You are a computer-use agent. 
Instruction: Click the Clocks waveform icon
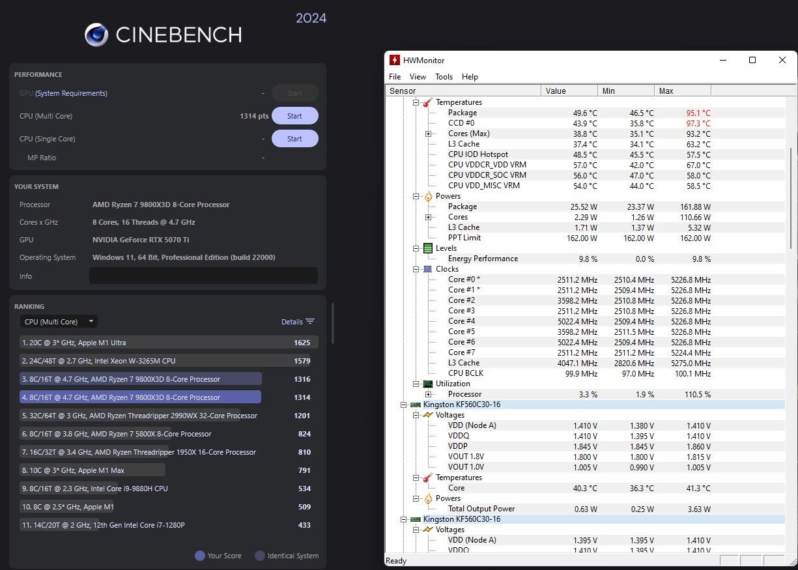point(427,269)
